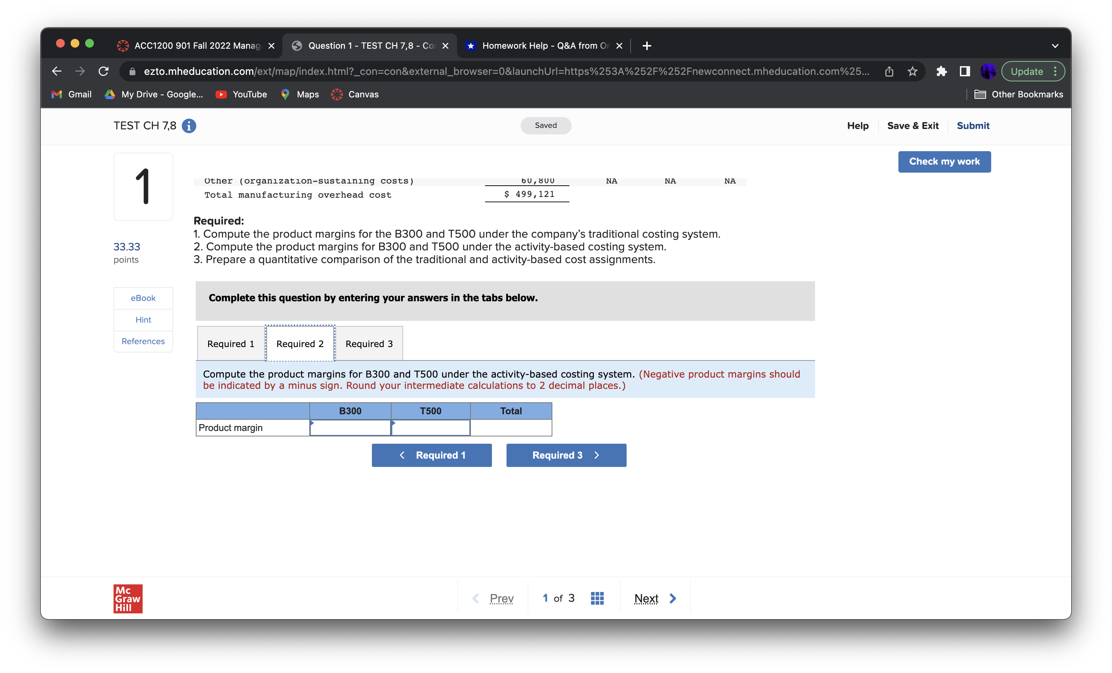This screenshot has width=1112, height=673.
Task: Click the TEST CH 7,8 info icon
Action: click(x=188, y=126)
